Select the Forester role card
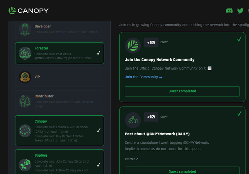Viewport: 249px width, 174px height. (59, 53)
